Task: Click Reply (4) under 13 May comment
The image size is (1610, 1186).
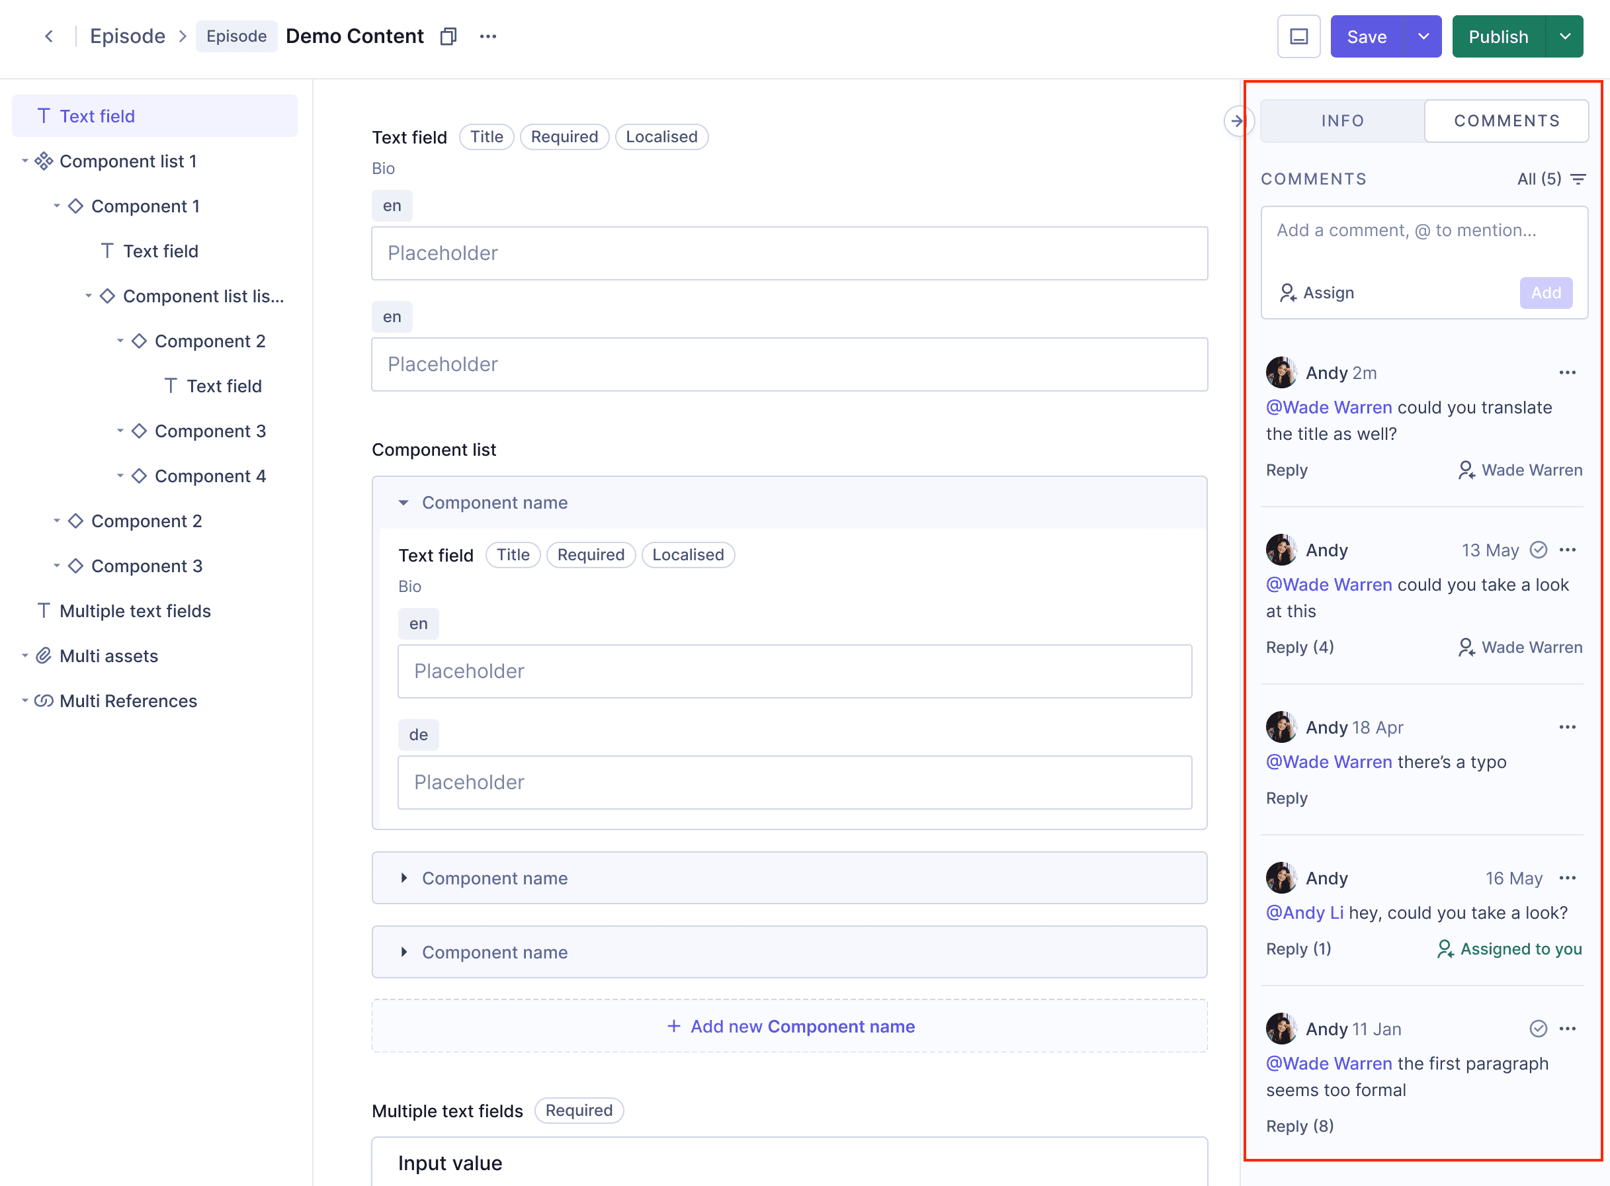Action: pos(1300,648)
